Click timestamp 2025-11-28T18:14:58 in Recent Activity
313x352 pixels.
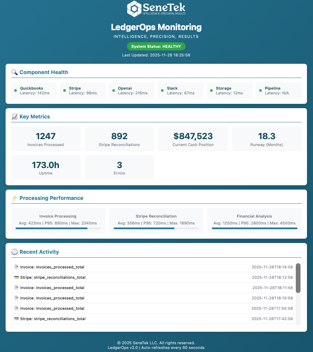tap(272, 267)
